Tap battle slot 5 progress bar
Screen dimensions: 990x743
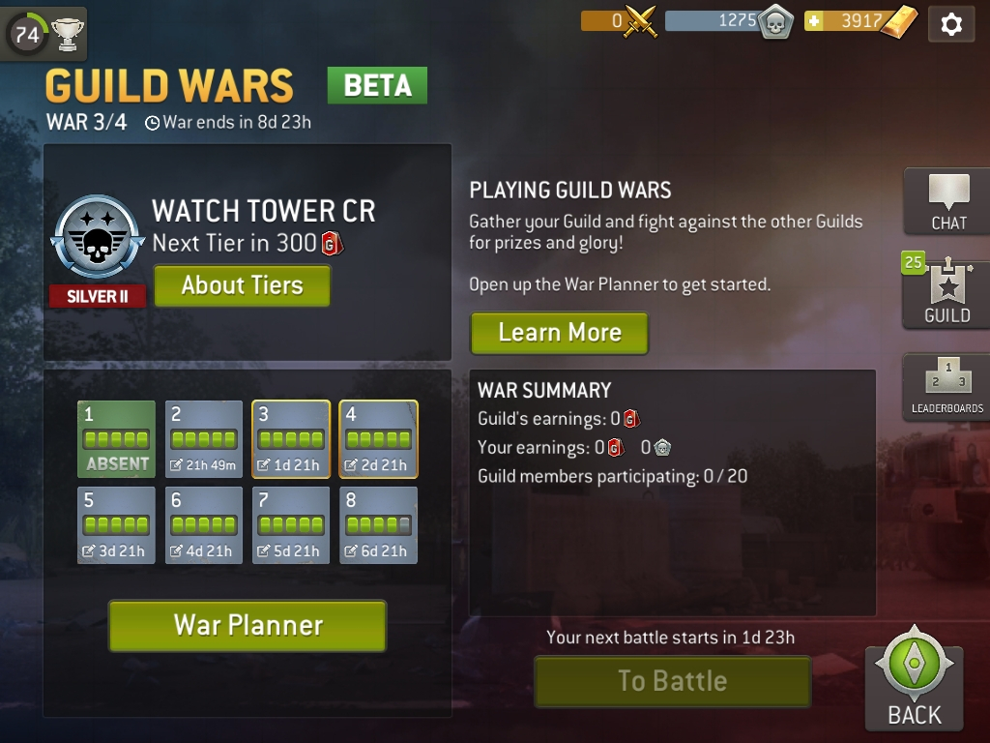pyautogui.click(x=116, y=524)
